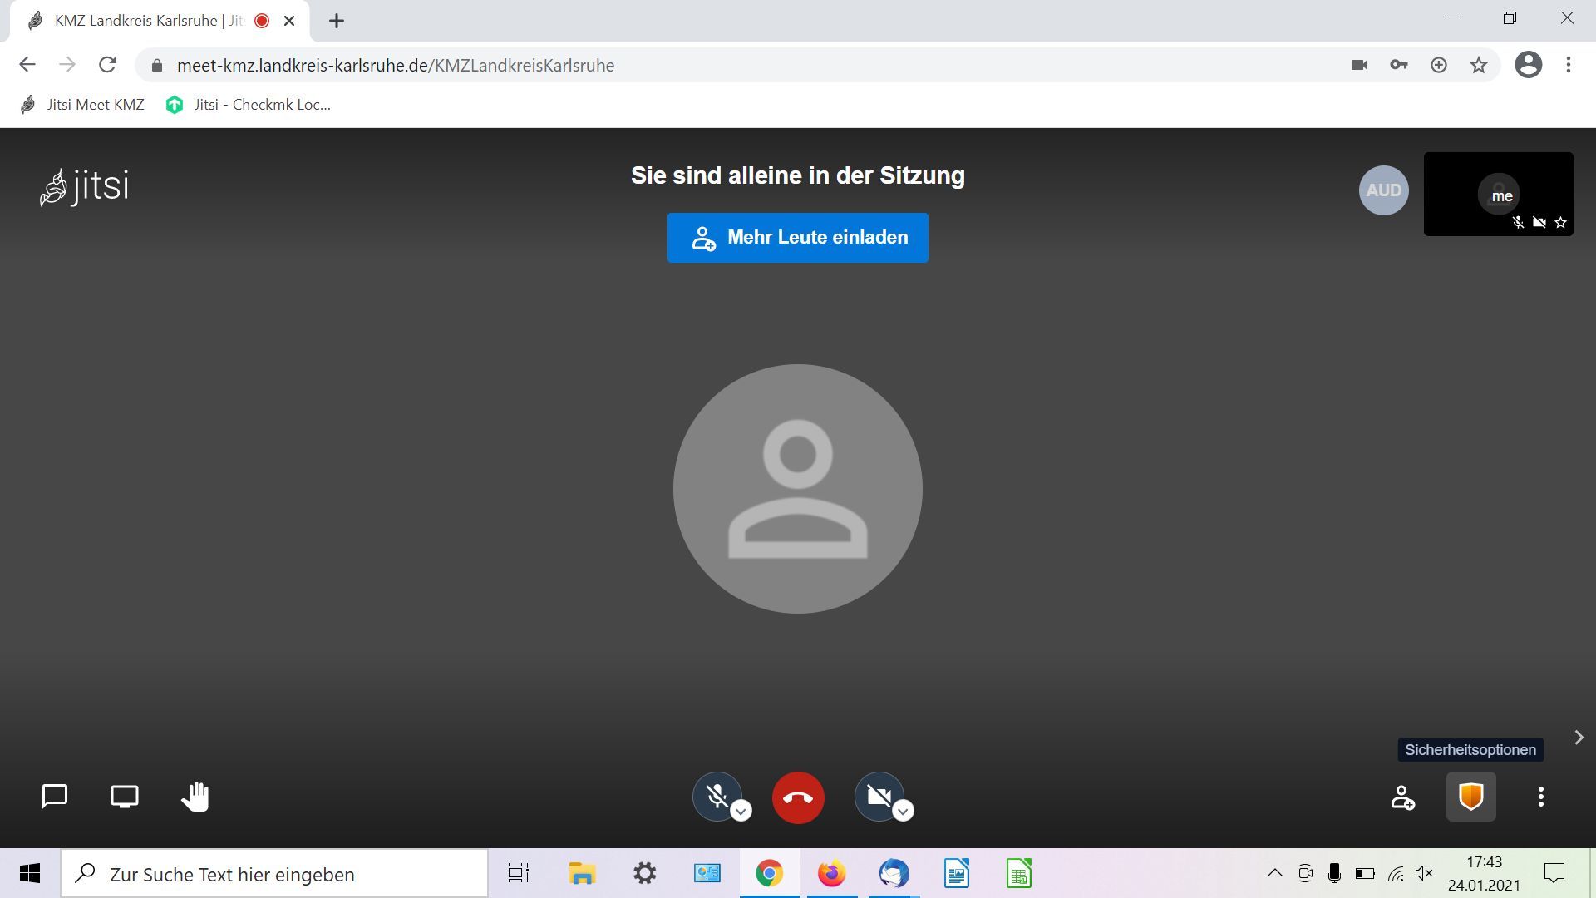
Task: Open the Jitsi Meet KMZ bookmark
Action: [83, 105]
